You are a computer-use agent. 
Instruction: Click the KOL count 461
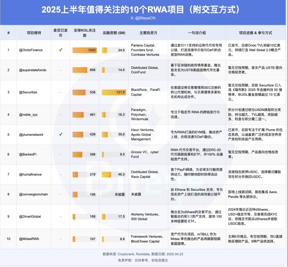(x=92, y=115)
